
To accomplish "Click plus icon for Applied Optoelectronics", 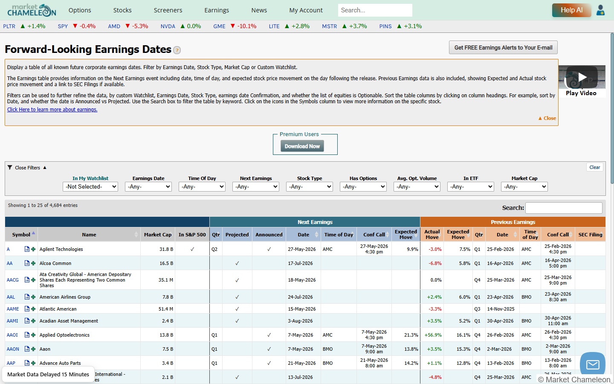I will (33, 335).
